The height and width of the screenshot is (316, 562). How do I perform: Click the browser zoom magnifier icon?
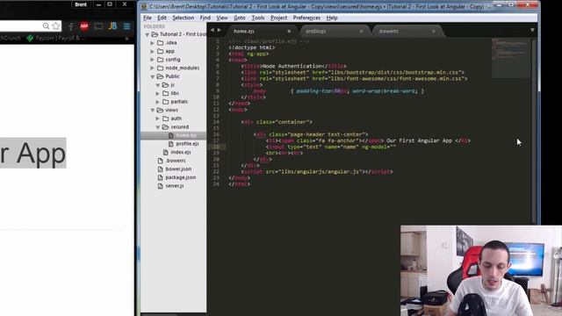click(x=46, y=25)
